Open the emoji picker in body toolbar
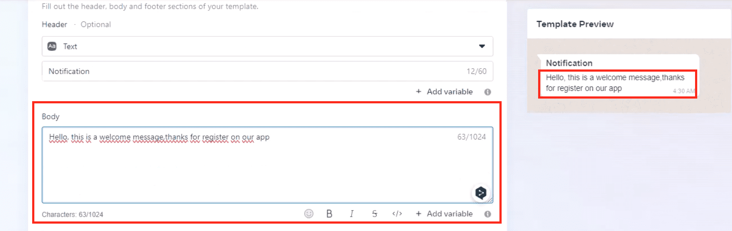This screenshot has height=231, width=732. pos(309,214)
